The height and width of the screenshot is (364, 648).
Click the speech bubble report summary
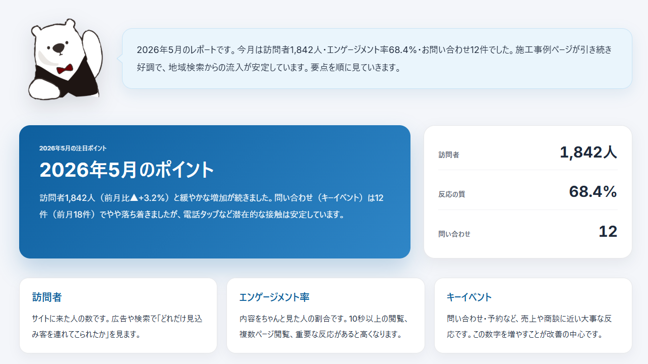click(377, 59)
